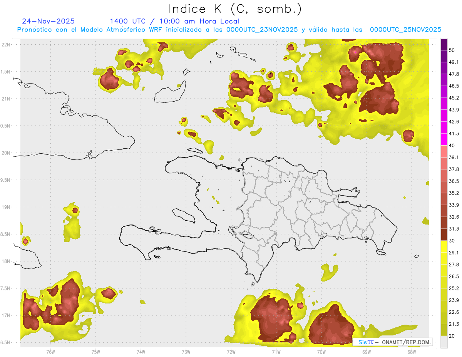The height and width of the screenshot is (357, 462).
Task: Select the bright yellow swatch between 29.1 and 30
Action: tap(444, 246)
